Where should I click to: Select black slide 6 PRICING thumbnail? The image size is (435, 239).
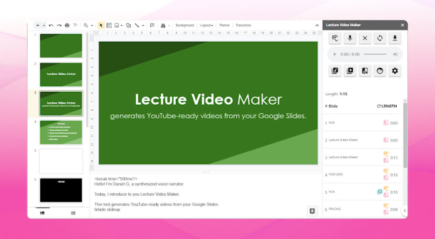(x=61, y=190)
